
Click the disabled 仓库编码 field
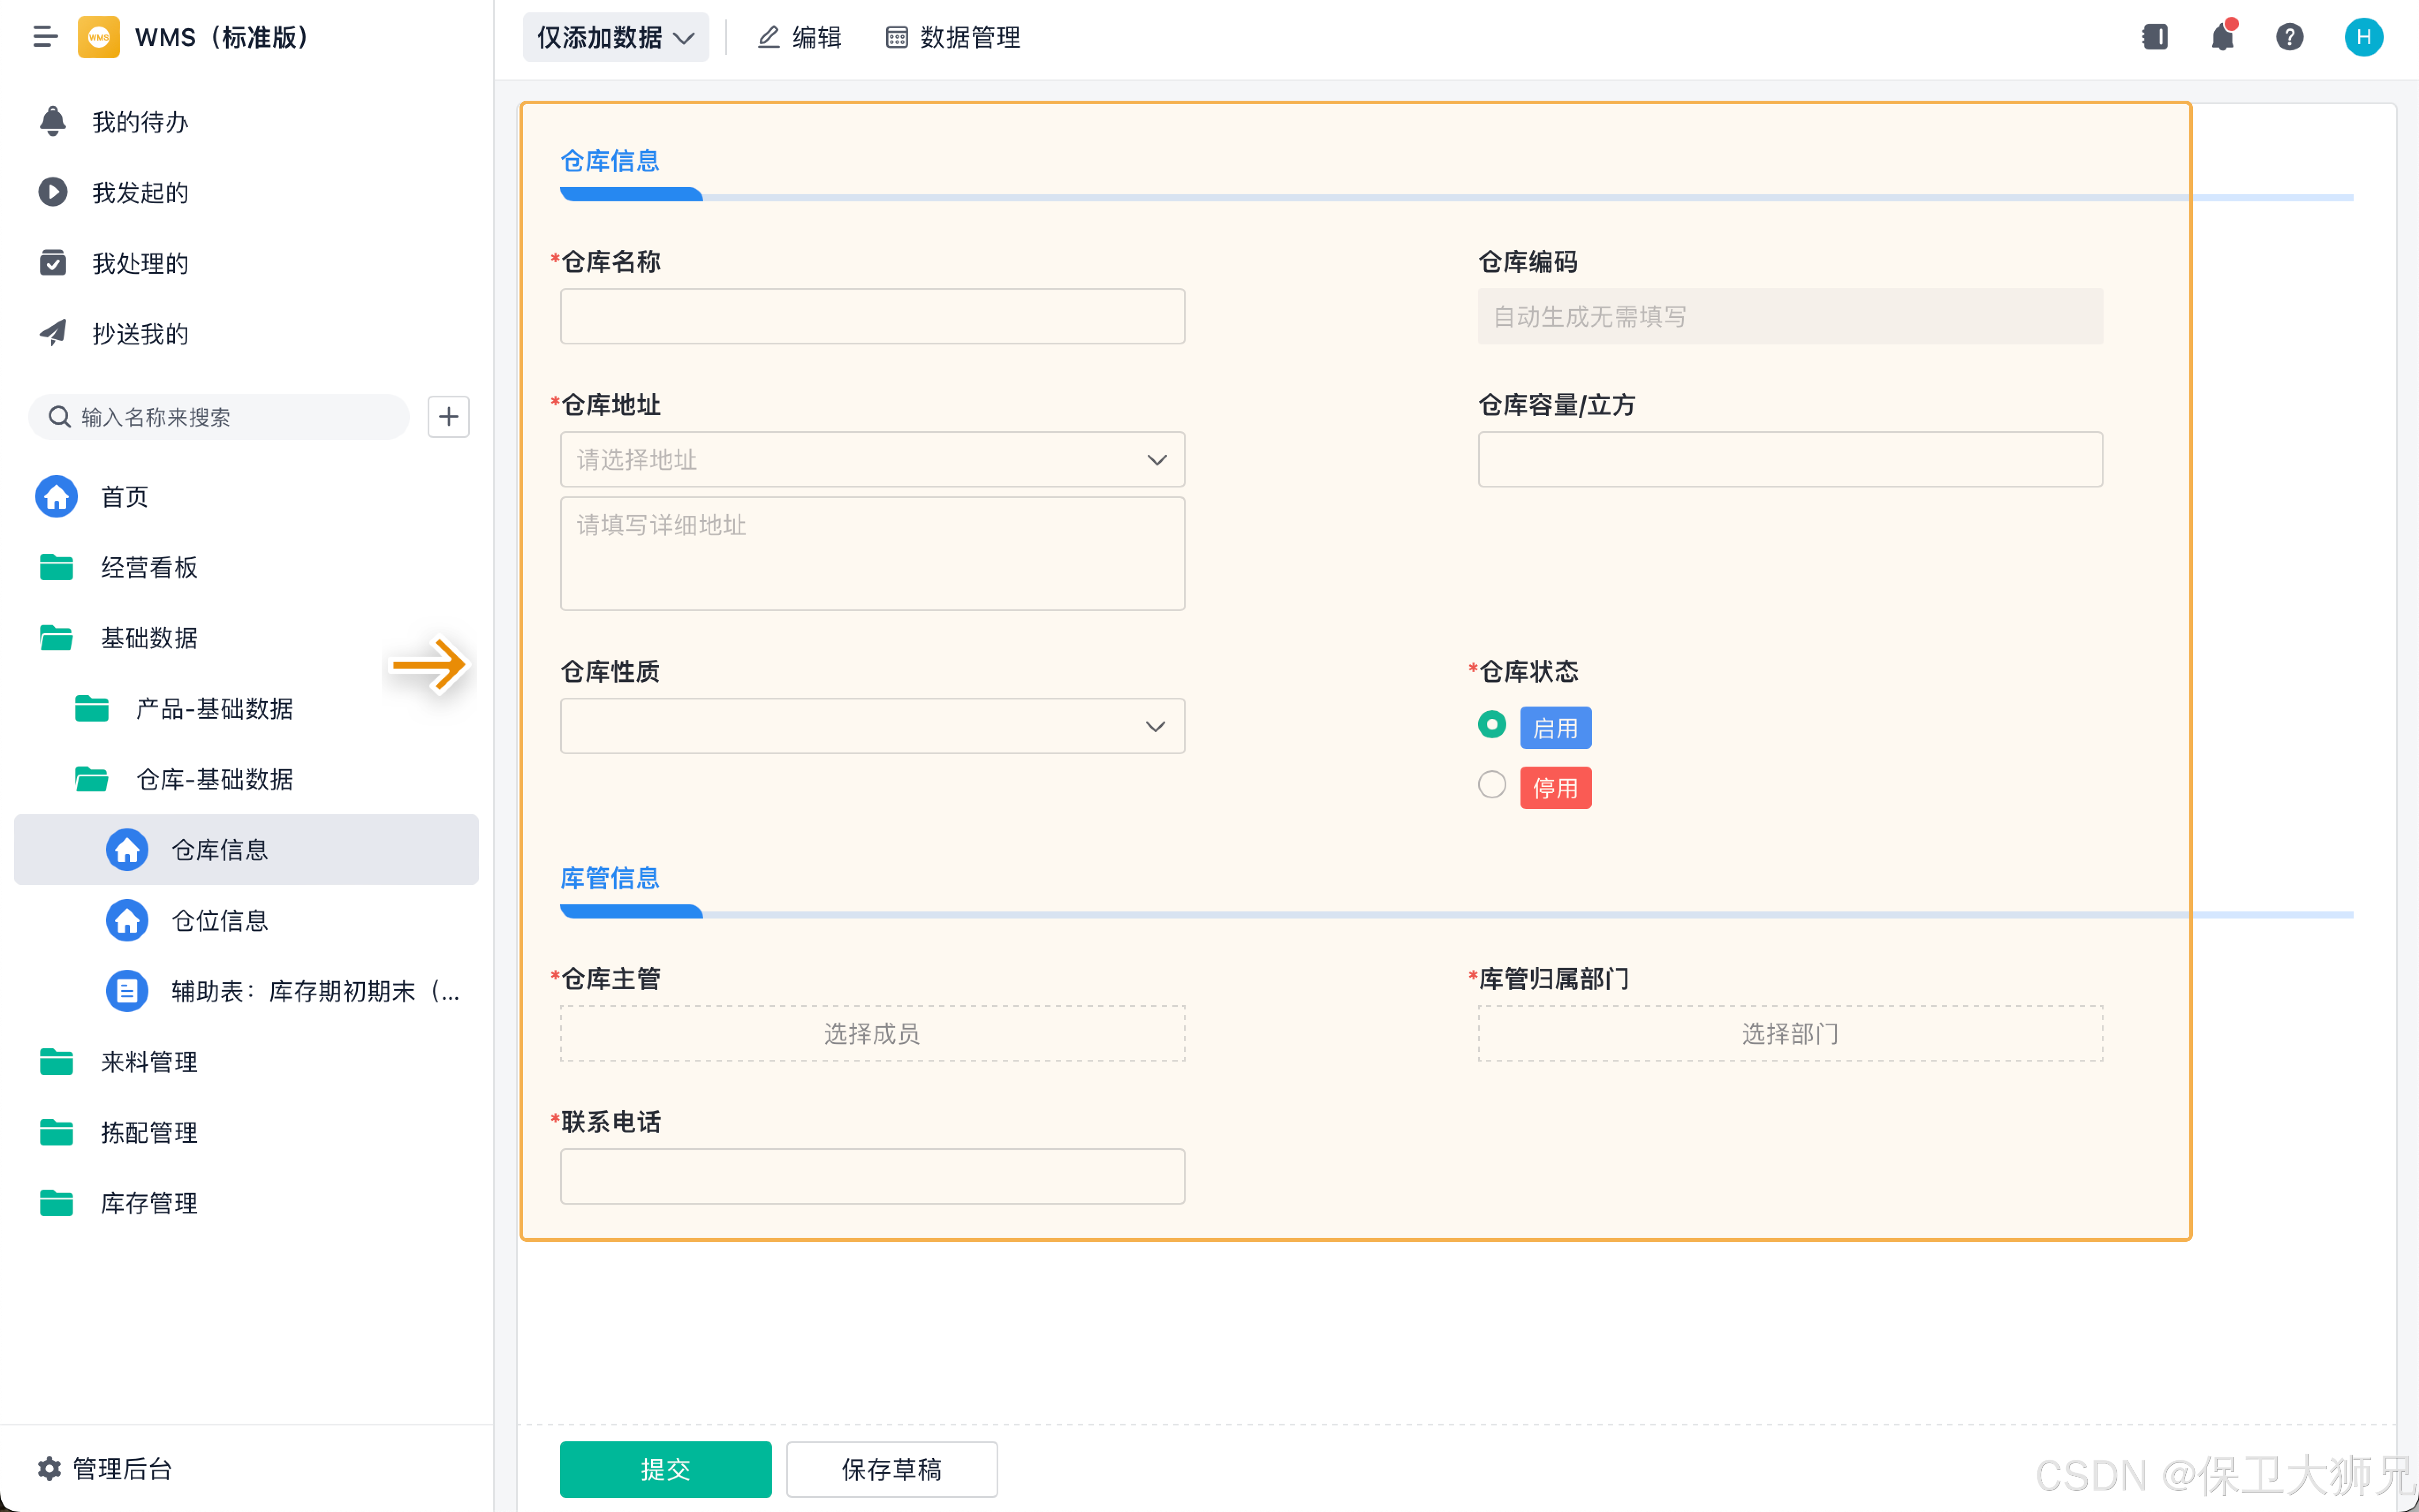tap(1790, 316)
